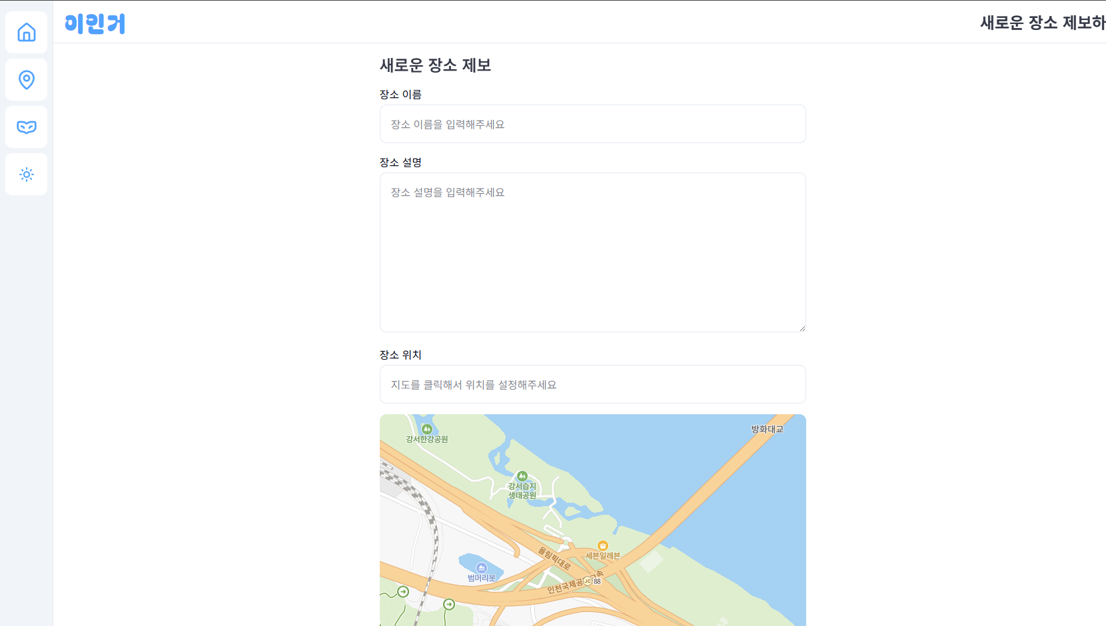Click the 이런거 logo
The width and height of the screenshot is (1106, 626).
pyautogui.click(x=95, y=24)
